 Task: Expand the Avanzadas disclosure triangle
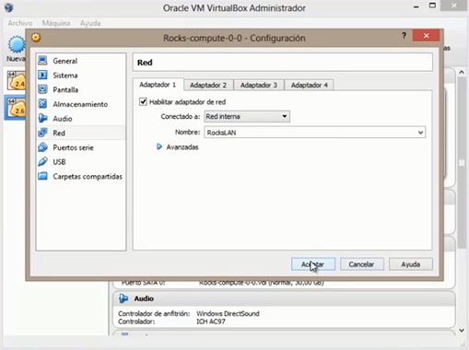click(x=159, y=146)
